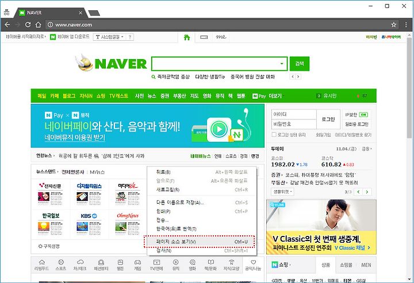Screen dimensions: 414x283
Task: Expand the 생활위젯 dropdown
Action: point(282,192)
